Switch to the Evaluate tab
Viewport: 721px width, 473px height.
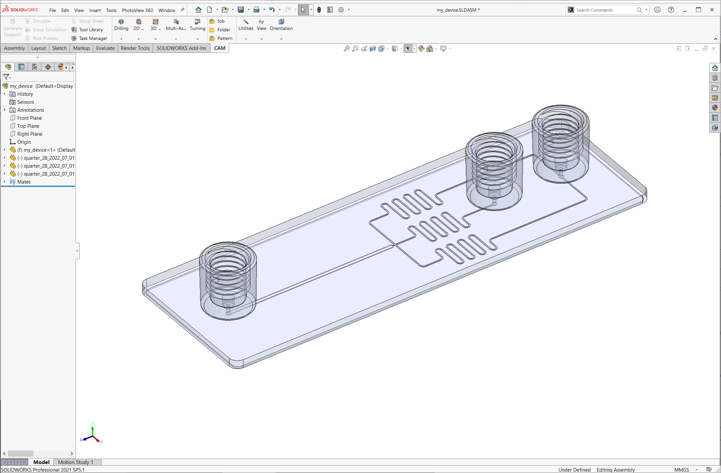tap(105, 48)
